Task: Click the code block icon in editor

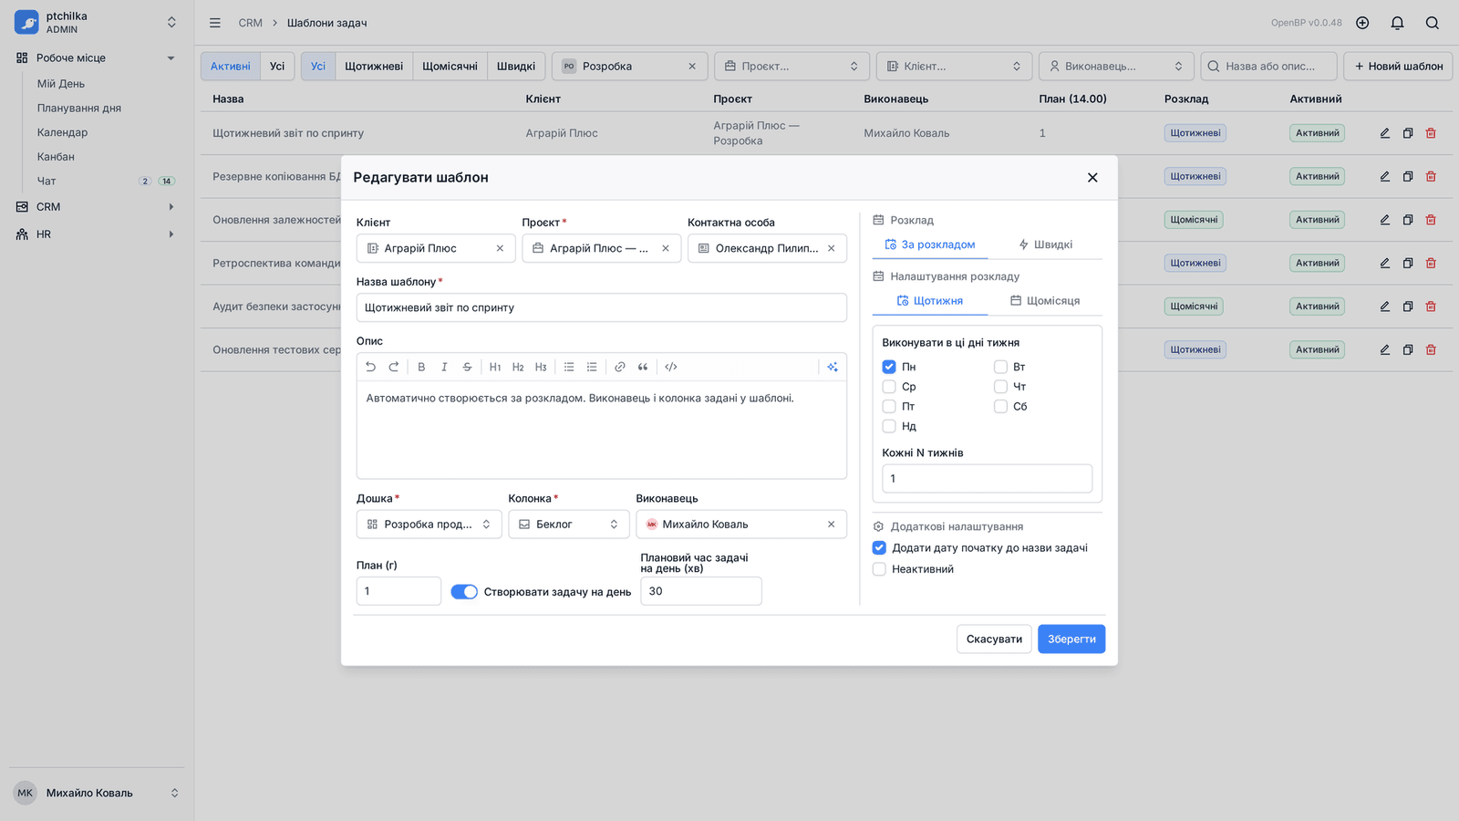Action: tap(671, 367)
